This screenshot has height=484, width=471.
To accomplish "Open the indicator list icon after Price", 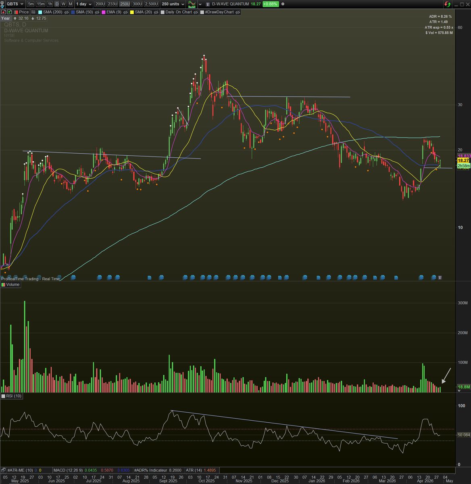I will pyautogui.click(x=33, y=12).
